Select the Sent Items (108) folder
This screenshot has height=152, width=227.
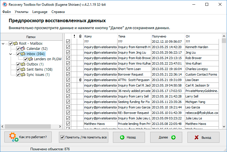[x=40, y=70]
